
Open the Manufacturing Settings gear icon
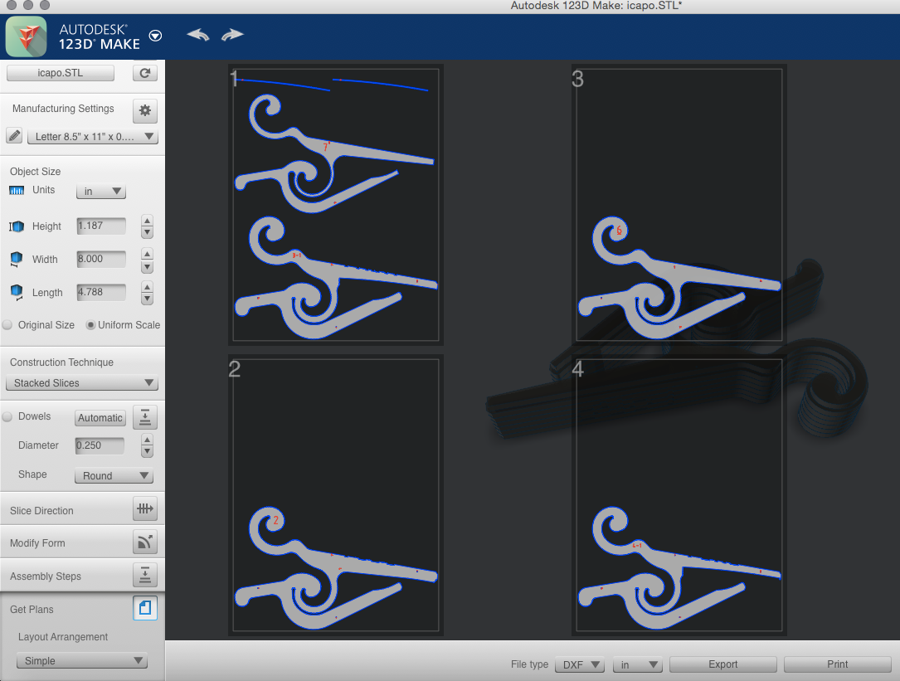pos(145,110)
